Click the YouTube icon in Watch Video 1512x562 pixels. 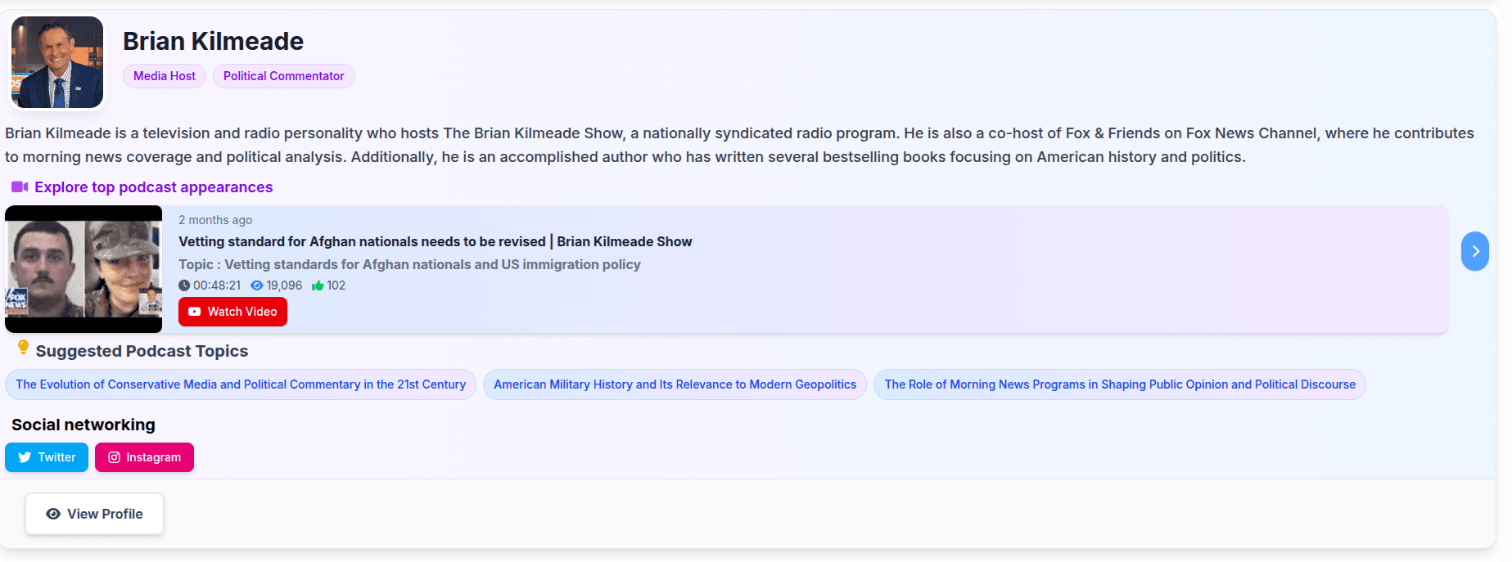tap(194, 312)
